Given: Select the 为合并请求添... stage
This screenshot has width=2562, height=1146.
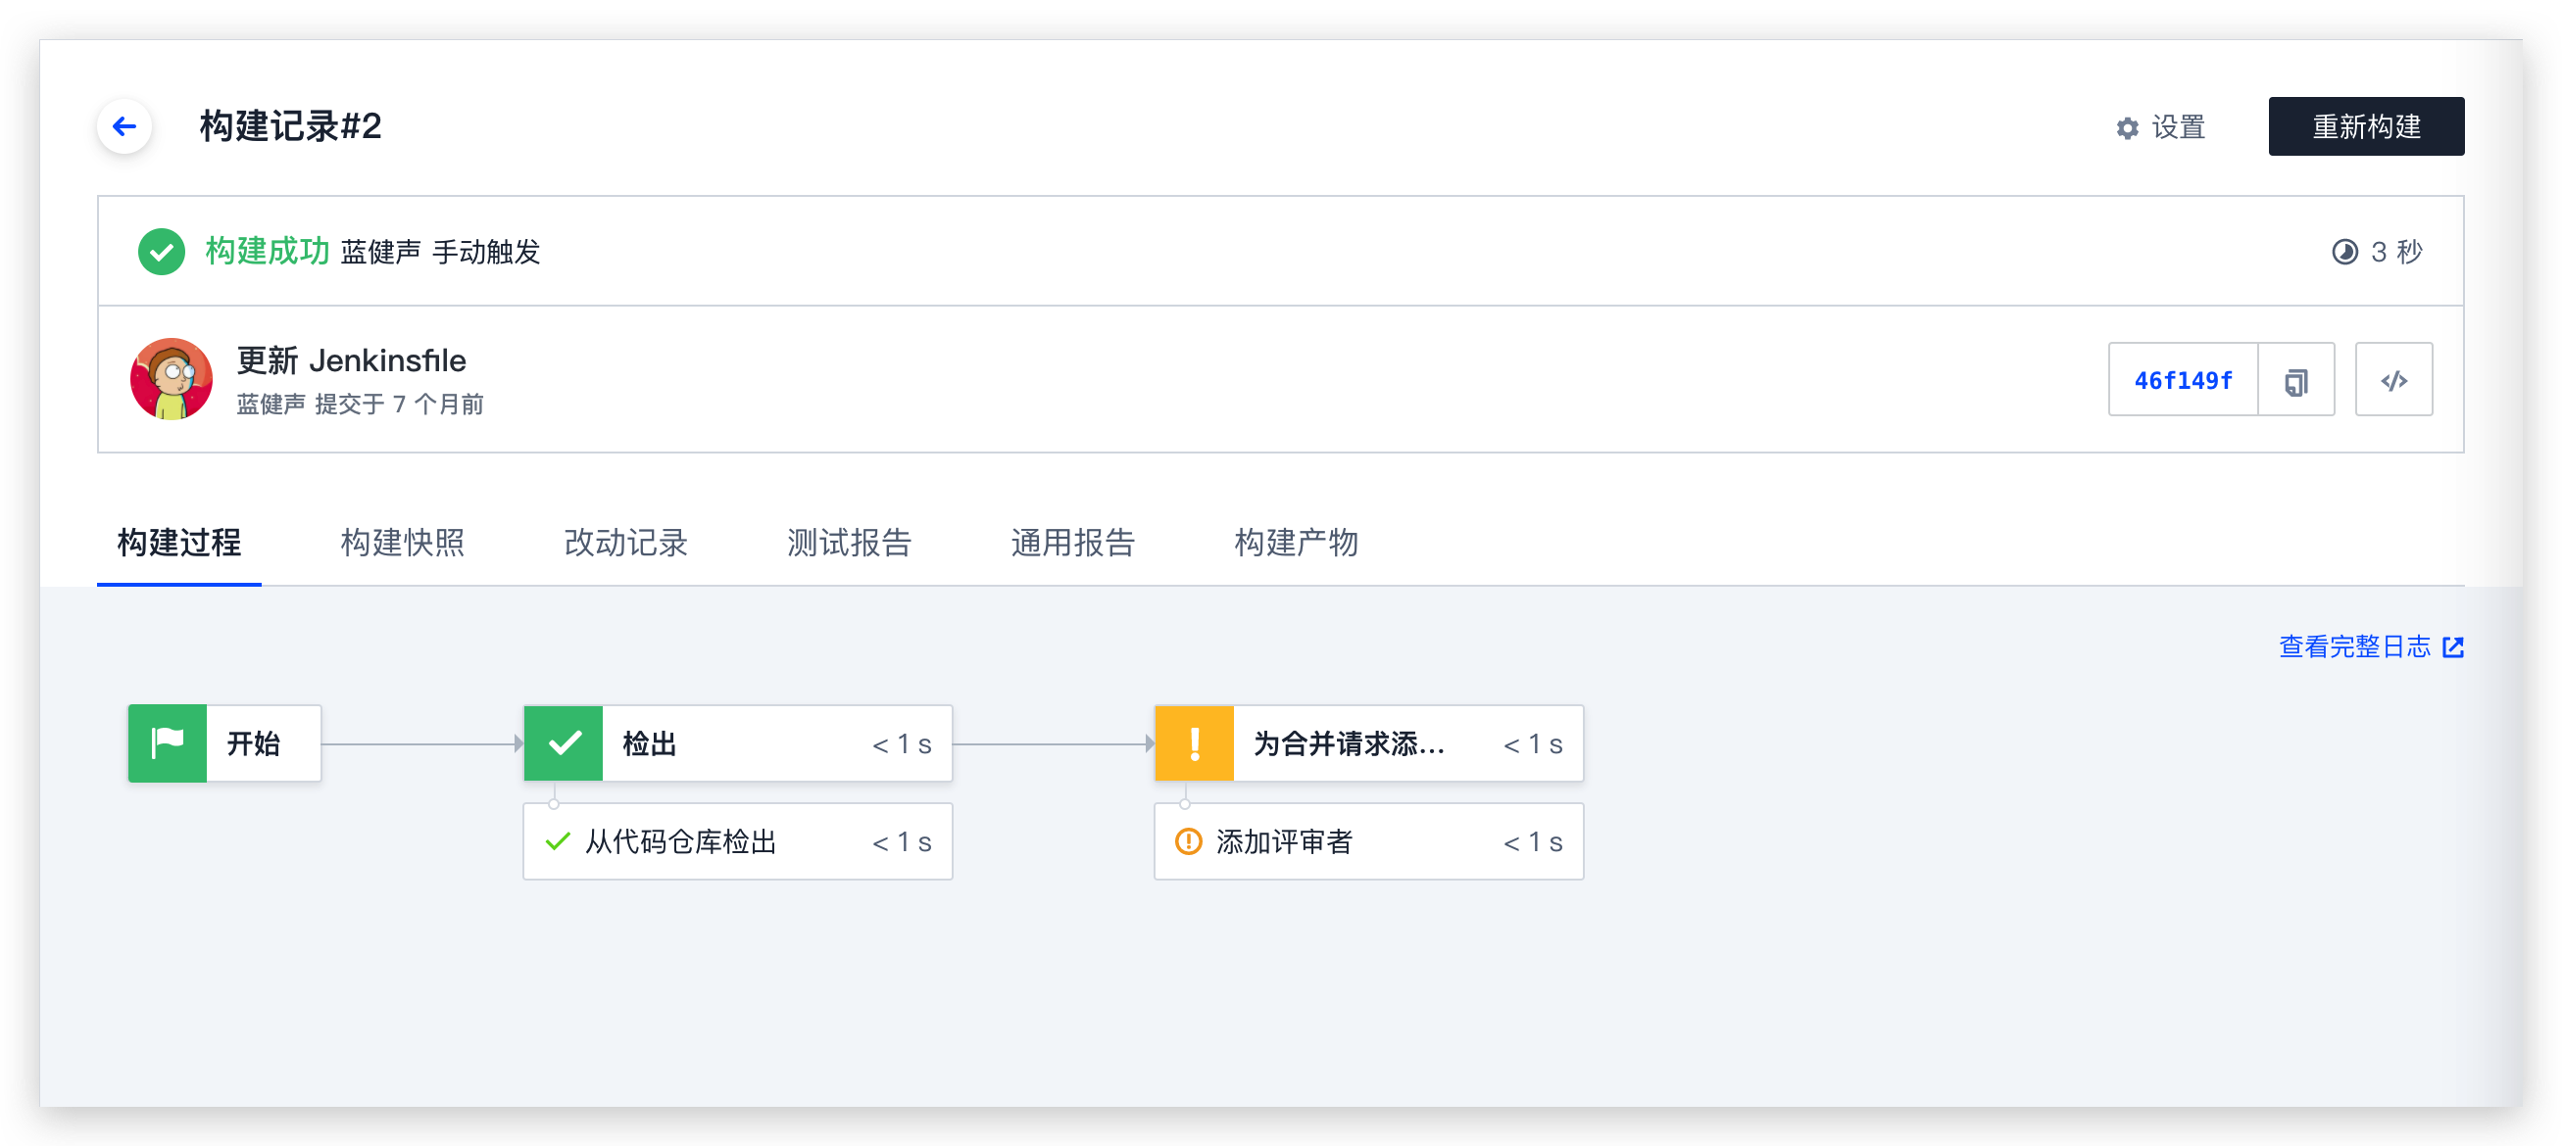Looking at the screenshot, I should (x=1368, y=743).
